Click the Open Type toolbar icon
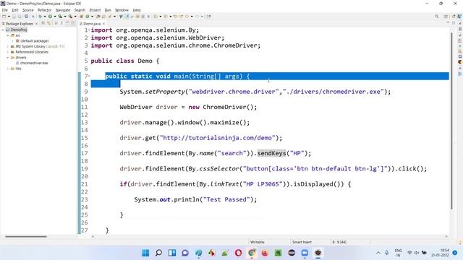Image resolution: width=463 pixels, height=260 pixels. [98, 17]
